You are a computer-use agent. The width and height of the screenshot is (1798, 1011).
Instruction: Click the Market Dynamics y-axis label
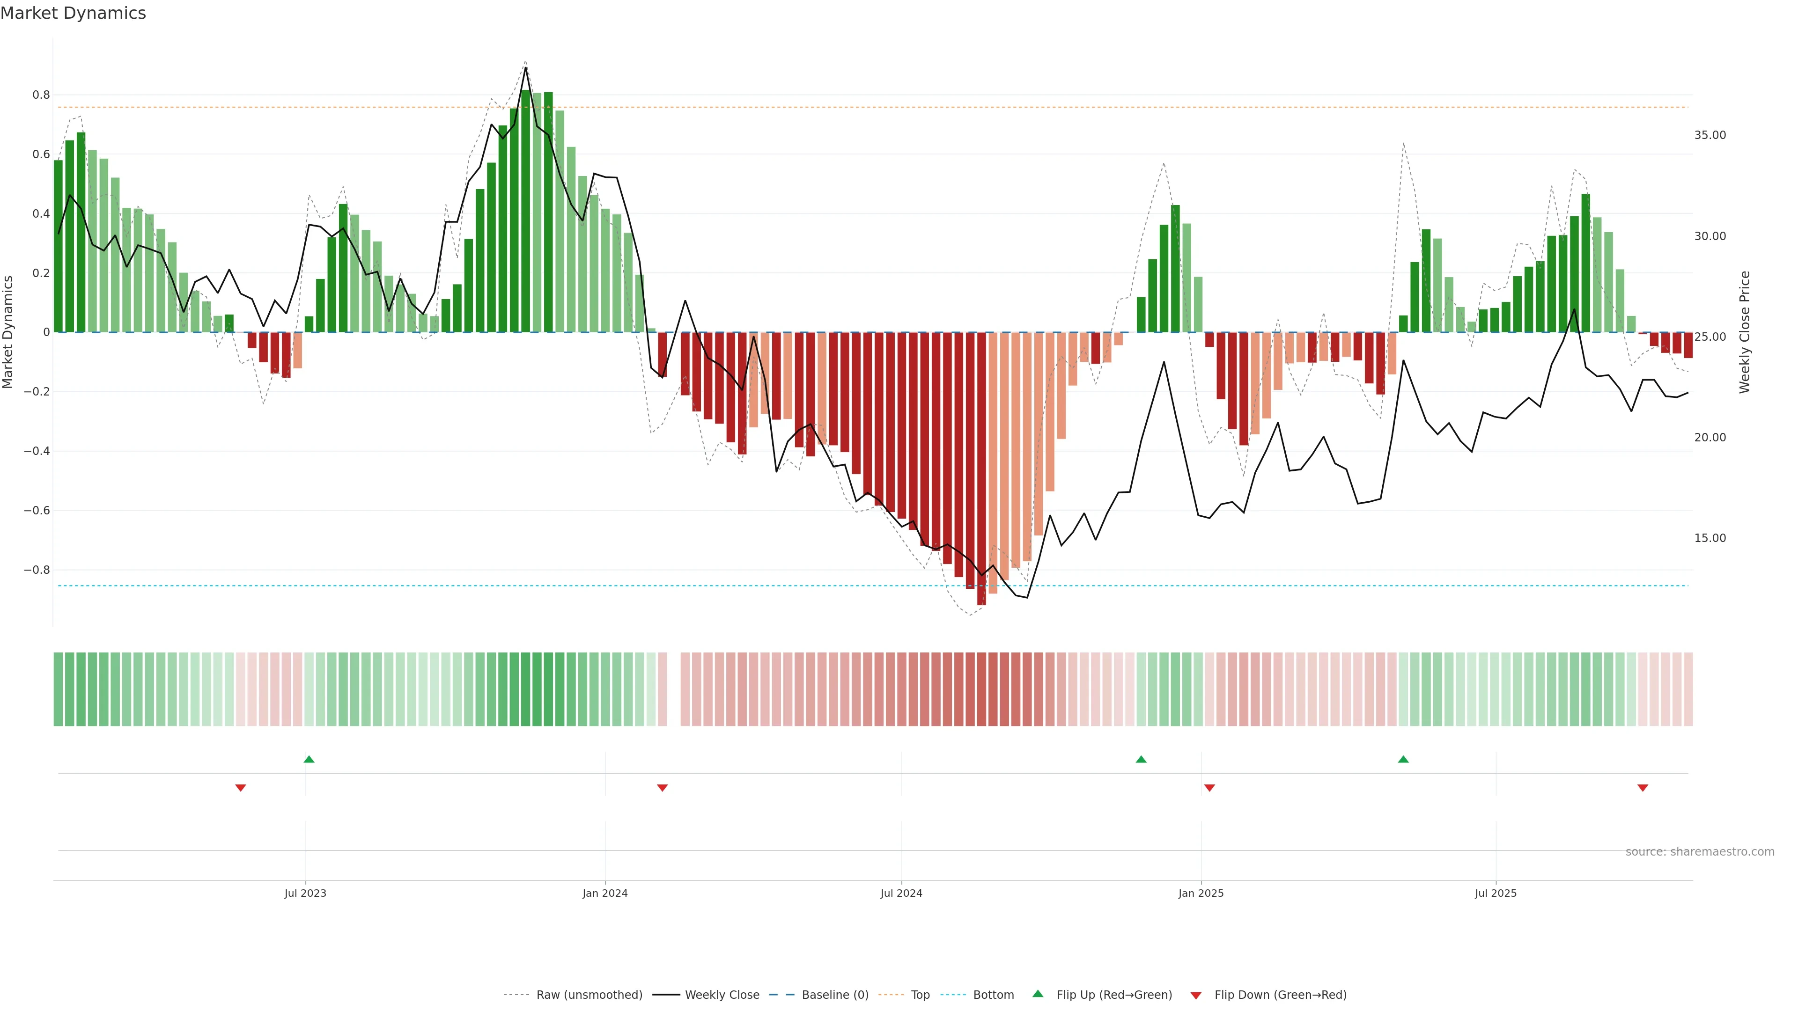(8, 332)
